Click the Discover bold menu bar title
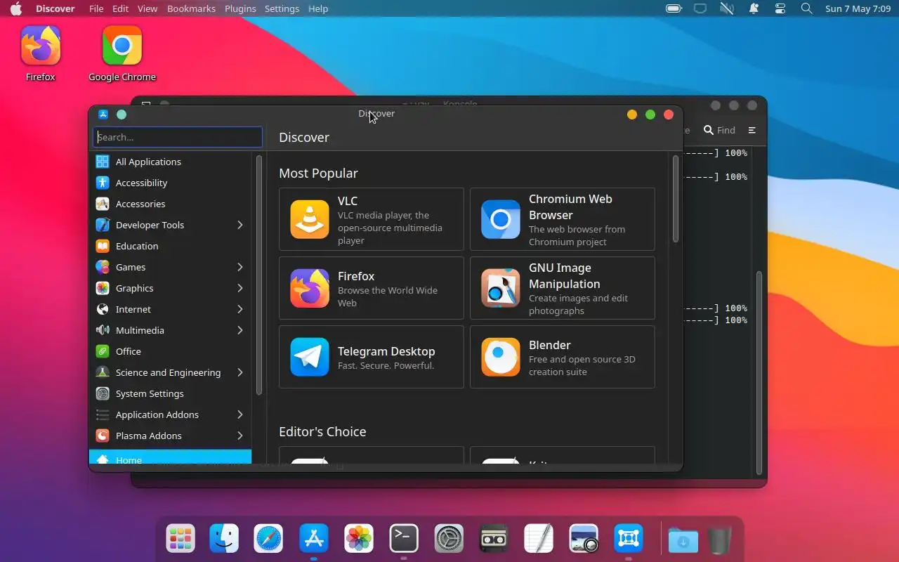 [x=55, y=8]
